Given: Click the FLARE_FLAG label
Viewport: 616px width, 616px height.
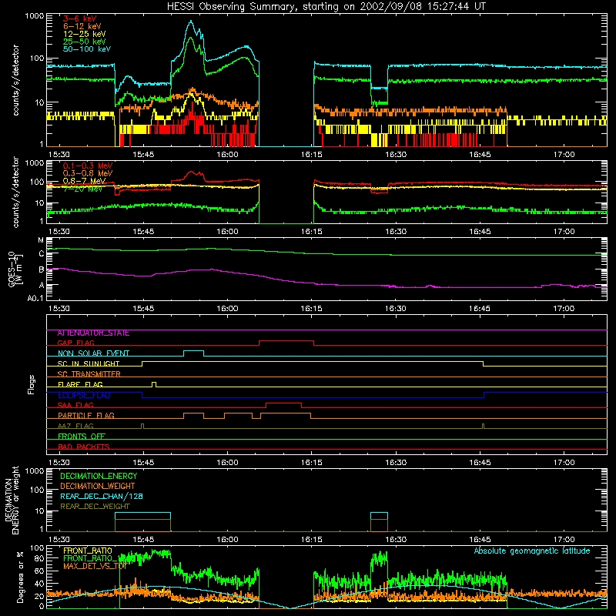Looking at the screenshot, I should pyautogui.click(x=80, y=384).
